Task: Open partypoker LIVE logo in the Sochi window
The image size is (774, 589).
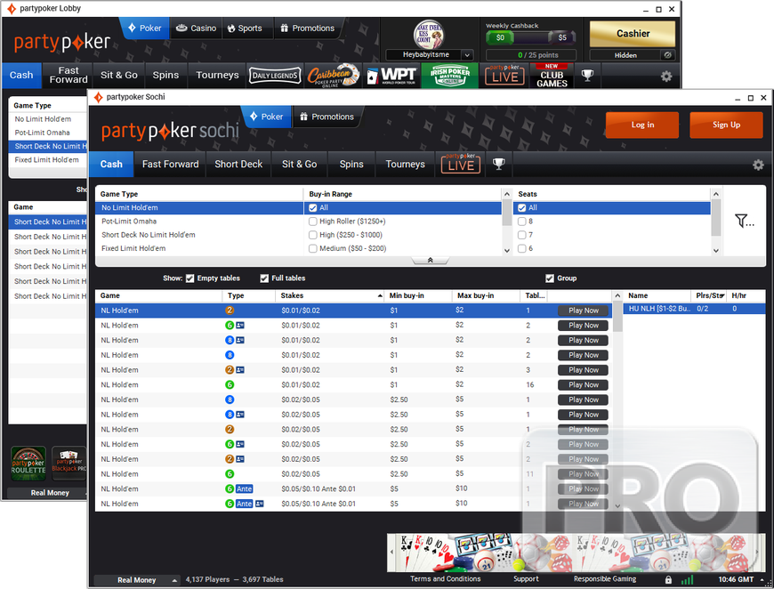Action: tap(461, 164)
